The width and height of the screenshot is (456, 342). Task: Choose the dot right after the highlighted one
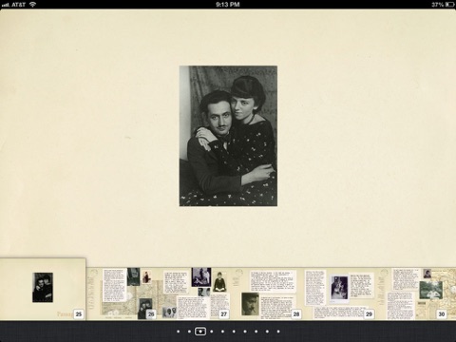point(212,332)
